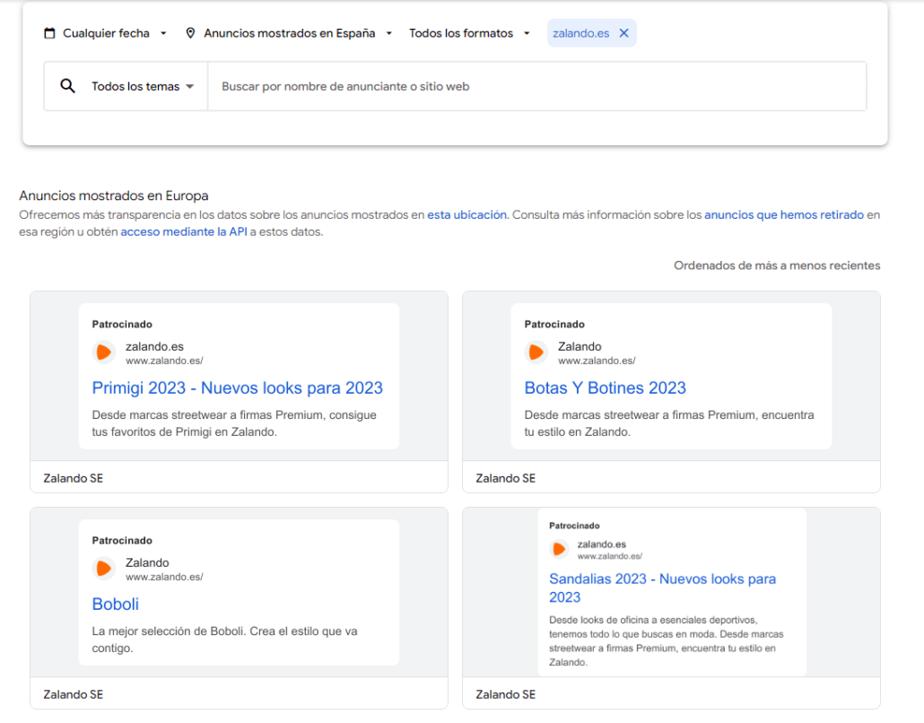Click Zalando logo in Botas Y Botines ad
This screenshot has width=924, height=723.
[x=536, y=353]
